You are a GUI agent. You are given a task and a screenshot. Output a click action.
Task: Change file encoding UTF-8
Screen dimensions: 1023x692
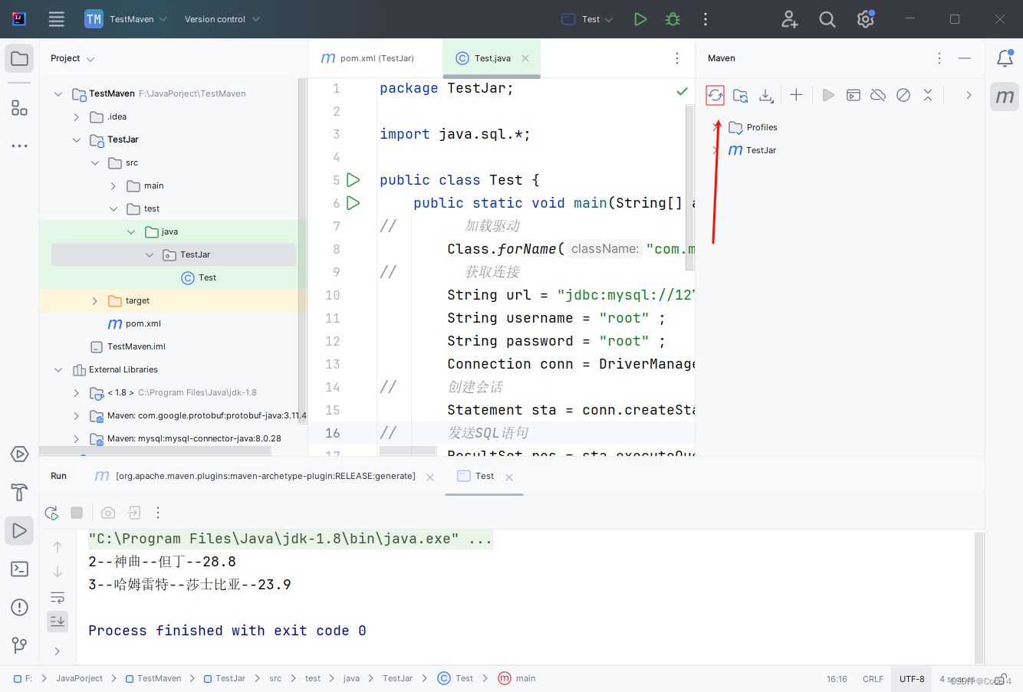coord(912,679)
